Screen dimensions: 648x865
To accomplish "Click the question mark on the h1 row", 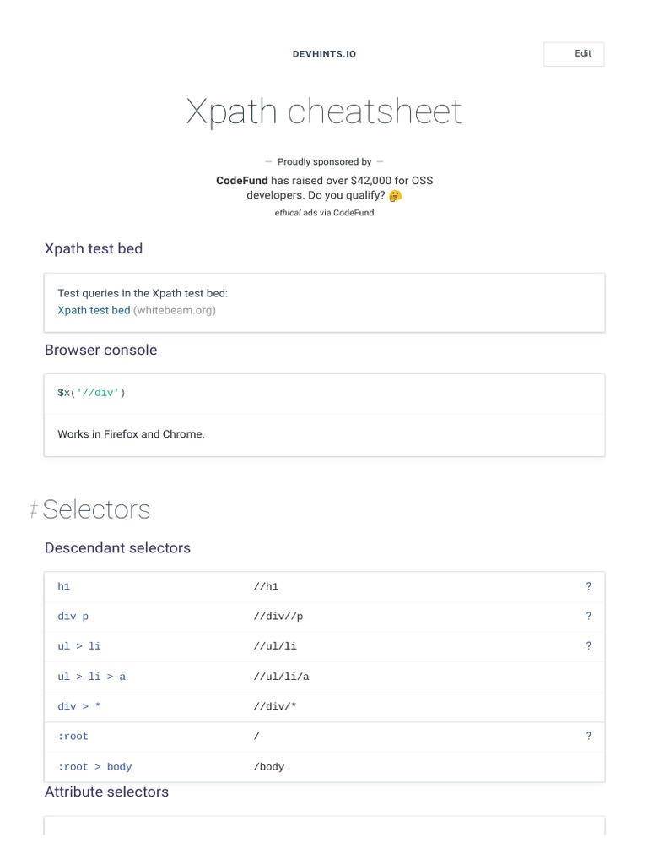I will (x=588, y=586).
